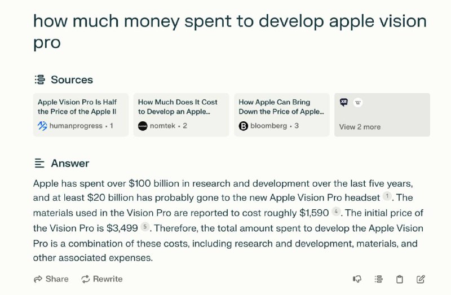This screenshot has height=295, width=451.
Task: Copy answer with the clipboard icon
Action: (x=400, y=279)
